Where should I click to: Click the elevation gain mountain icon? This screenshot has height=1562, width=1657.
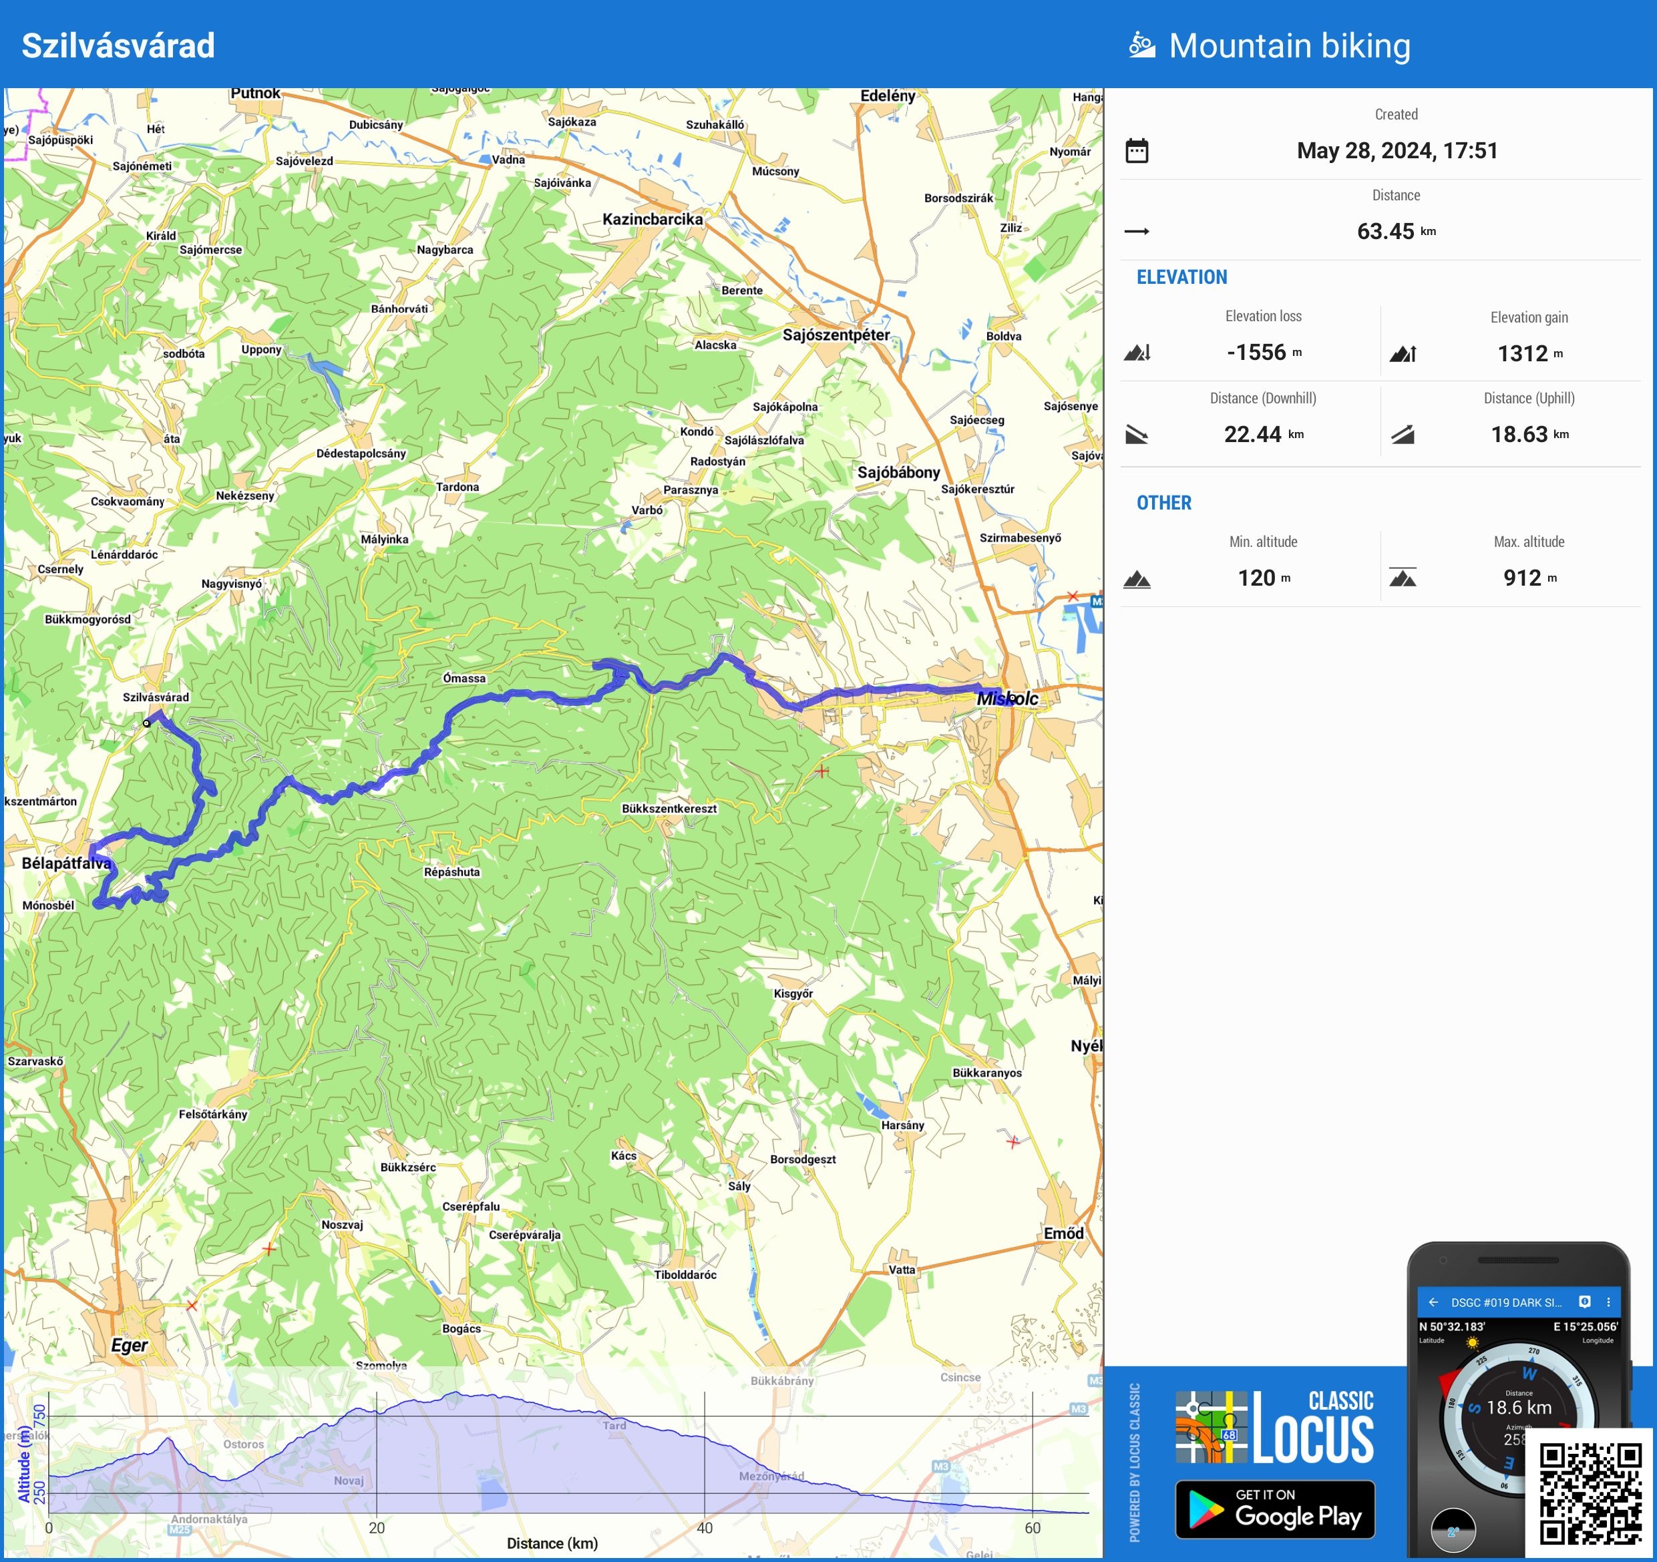point(1403,353)
